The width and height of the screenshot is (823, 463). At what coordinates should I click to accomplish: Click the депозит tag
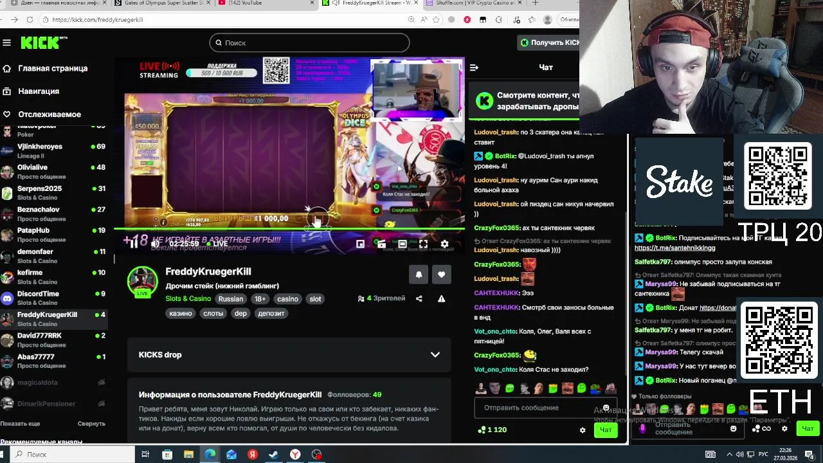coord(271,313)
